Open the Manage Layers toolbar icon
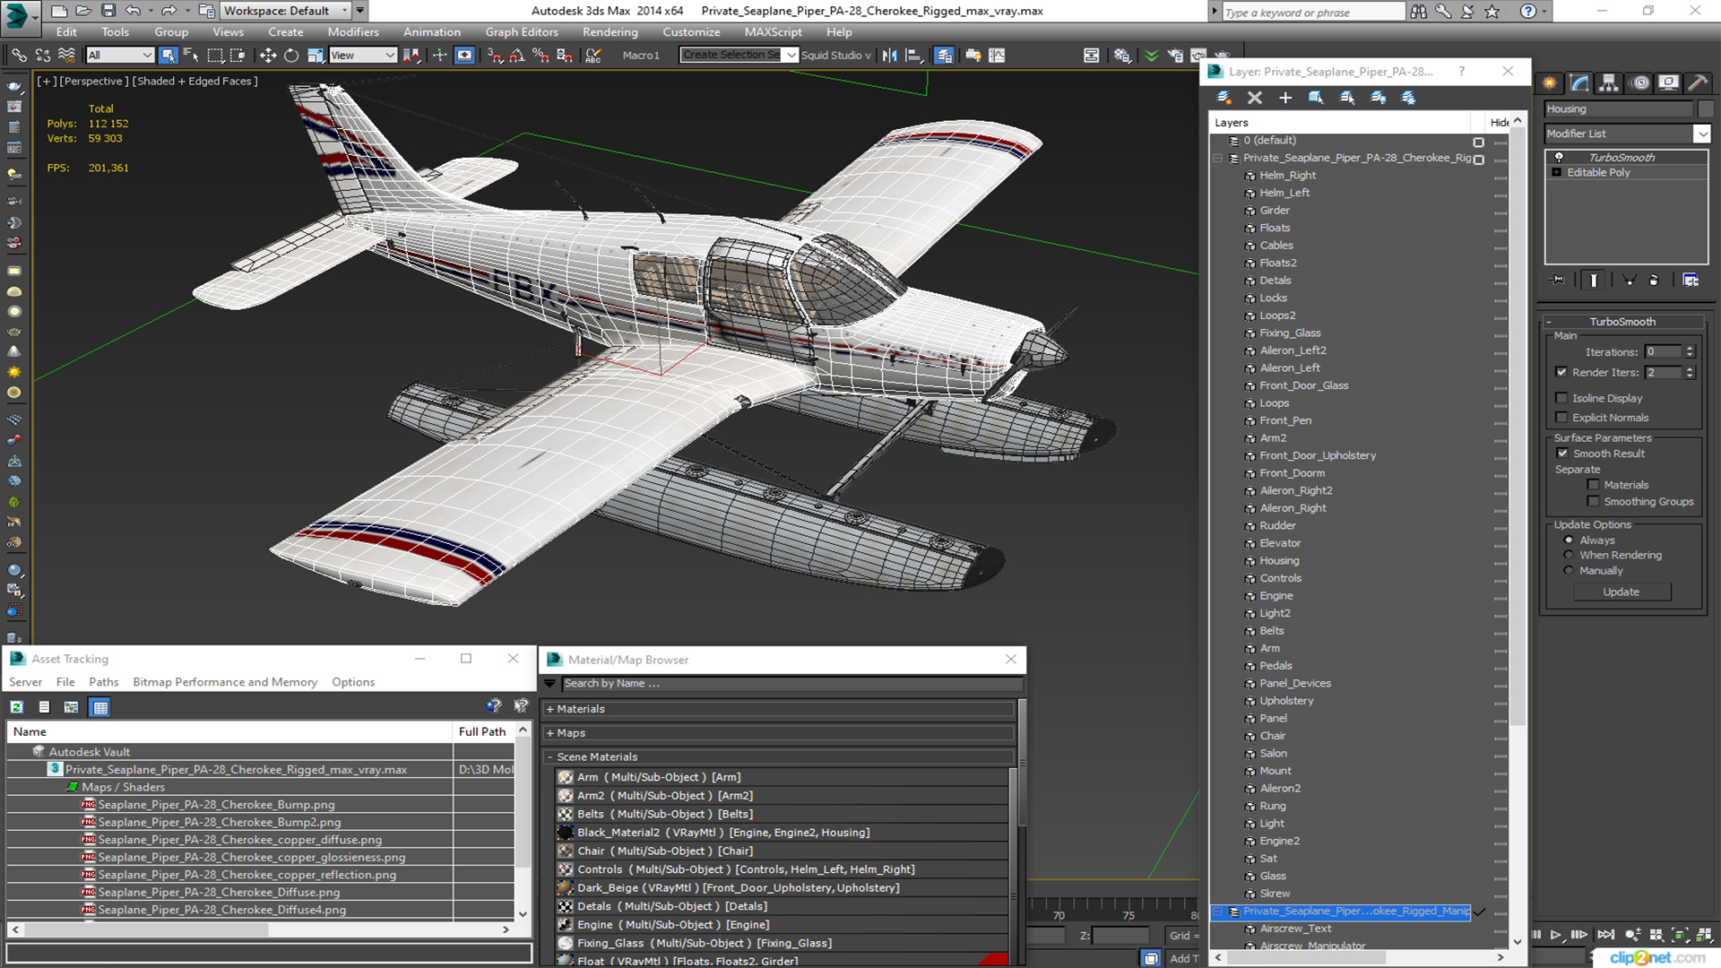1721x968 pixels. pos(944,56)
